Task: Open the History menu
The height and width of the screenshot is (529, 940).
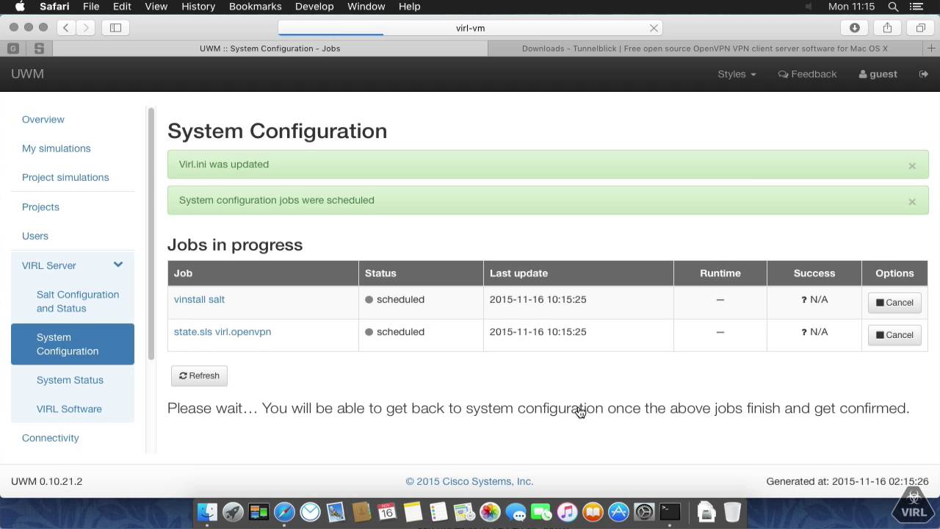Action: tap(198, 7)
